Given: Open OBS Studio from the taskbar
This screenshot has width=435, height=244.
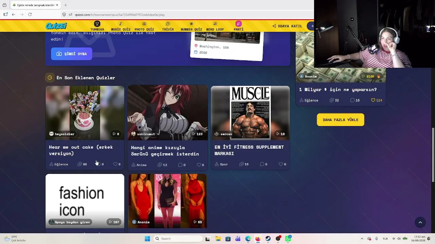Looking at the screenshot, I should 278,239.
